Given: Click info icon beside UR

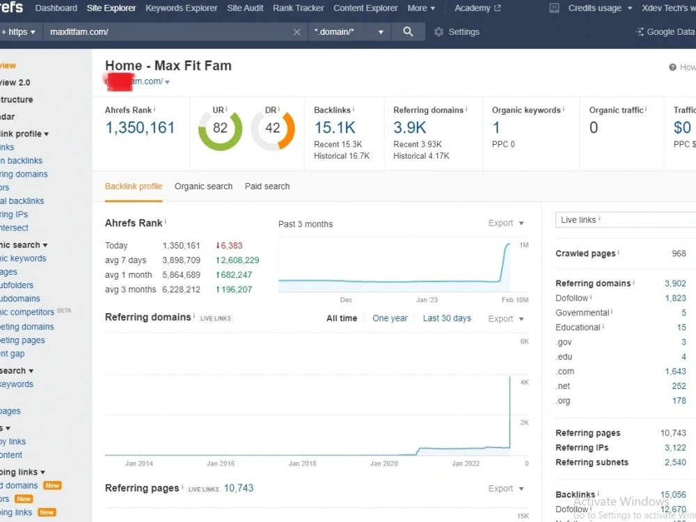Looking at the screenshot, I should (x=226, y=109).
